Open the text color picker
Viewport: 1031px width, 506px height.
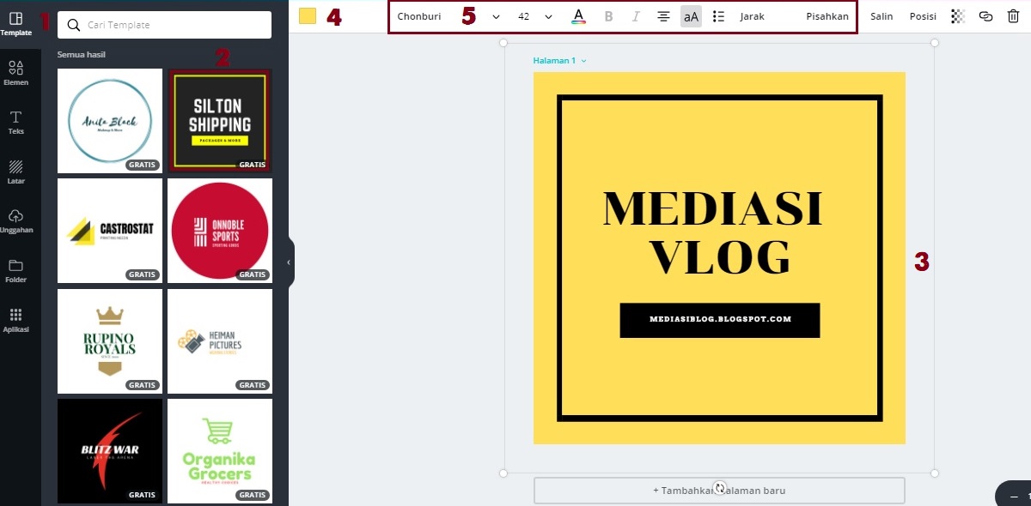[578, 15]
